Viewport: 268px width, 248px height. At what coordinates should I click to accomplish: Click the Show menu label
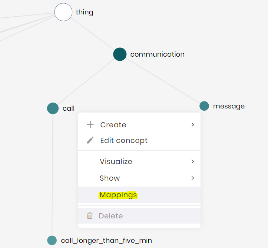[110, 178]
